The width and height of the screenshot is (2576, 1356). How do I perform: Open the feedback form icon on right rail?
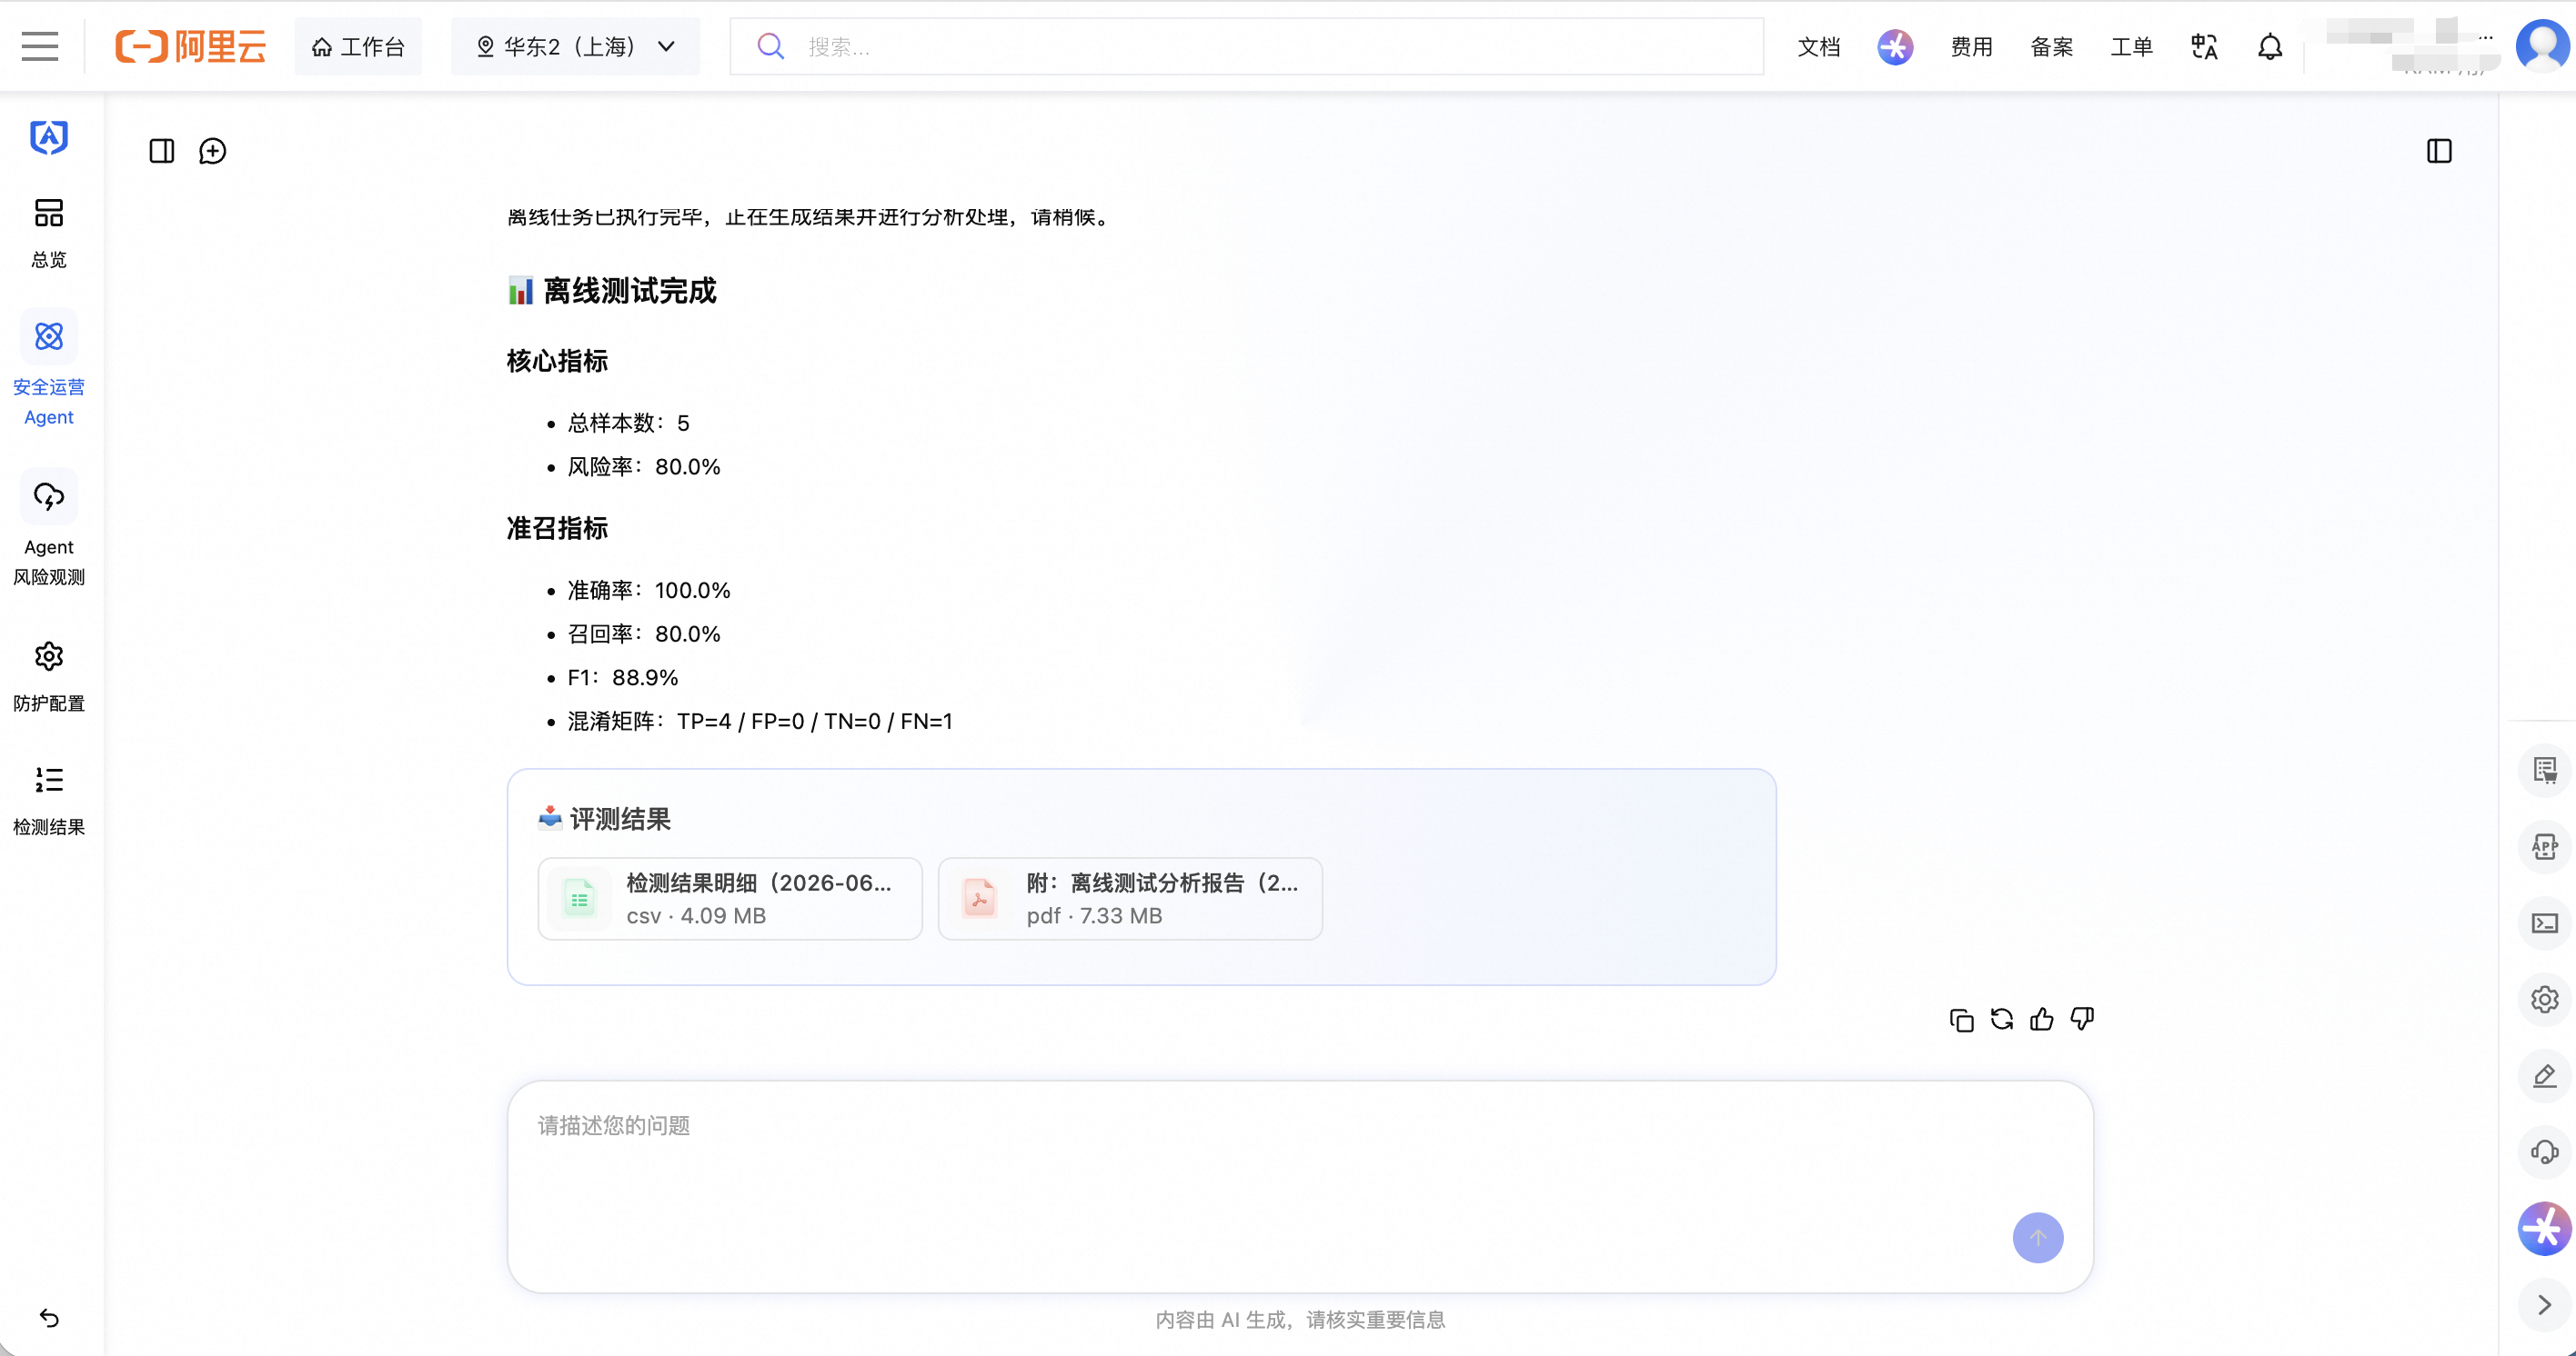coord(2545,771)
